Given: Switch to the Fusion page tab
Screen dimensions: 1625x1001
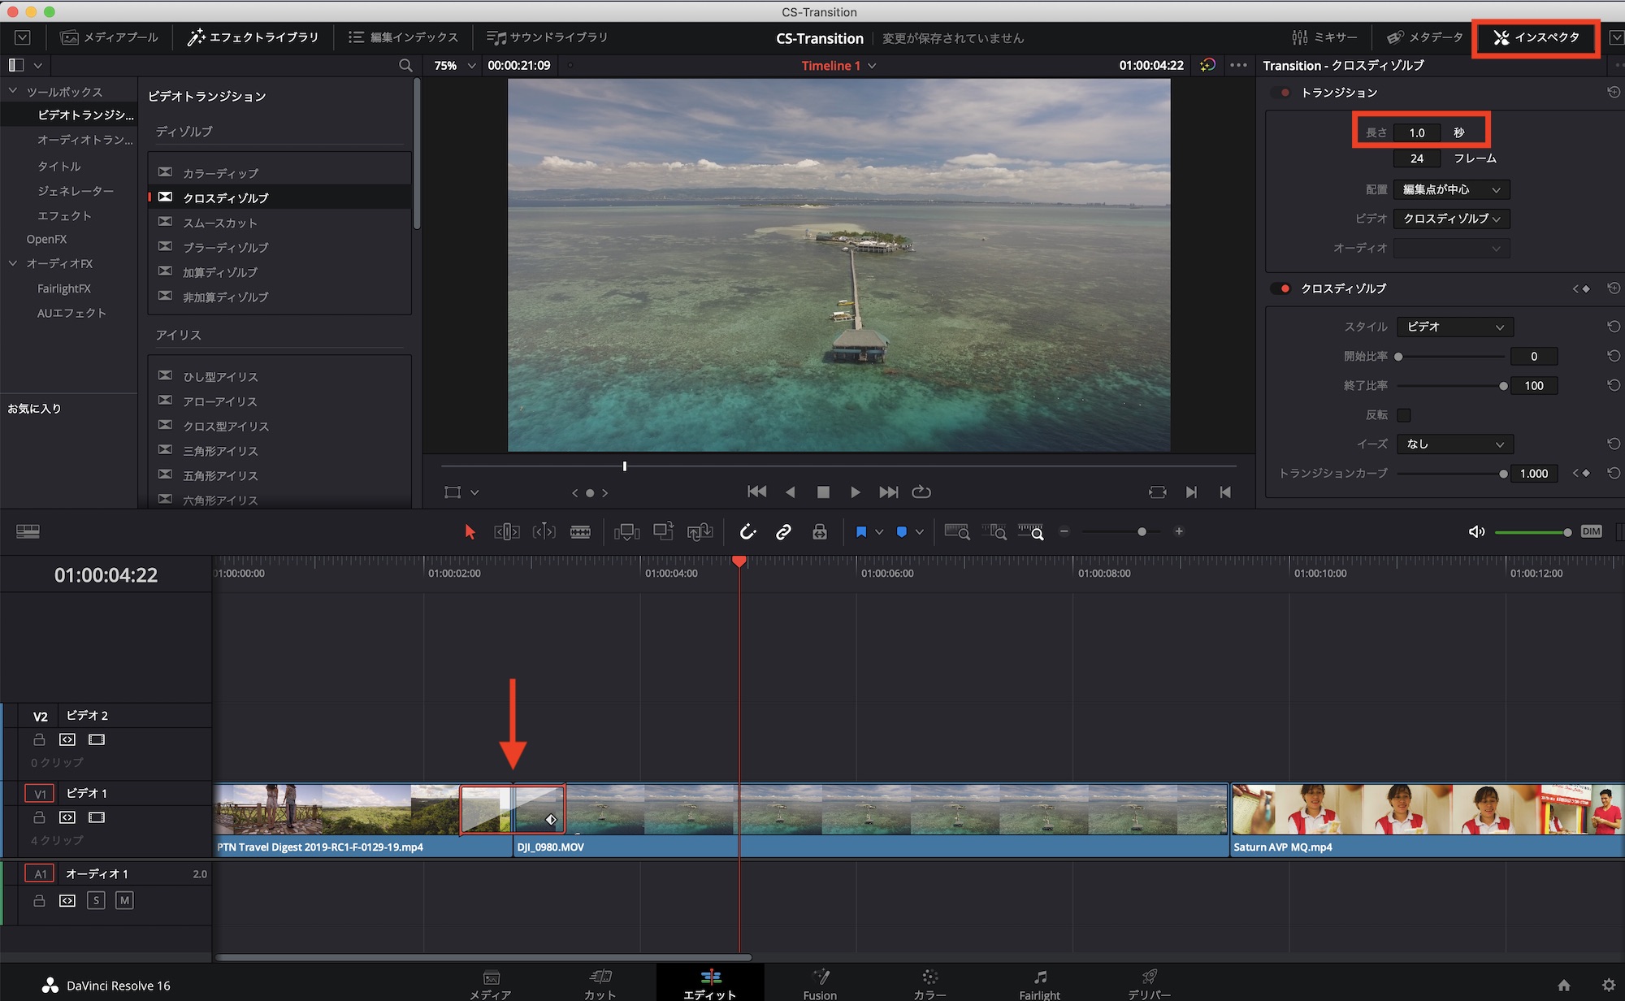Looking at the screenshot, I should pos(820,984).
